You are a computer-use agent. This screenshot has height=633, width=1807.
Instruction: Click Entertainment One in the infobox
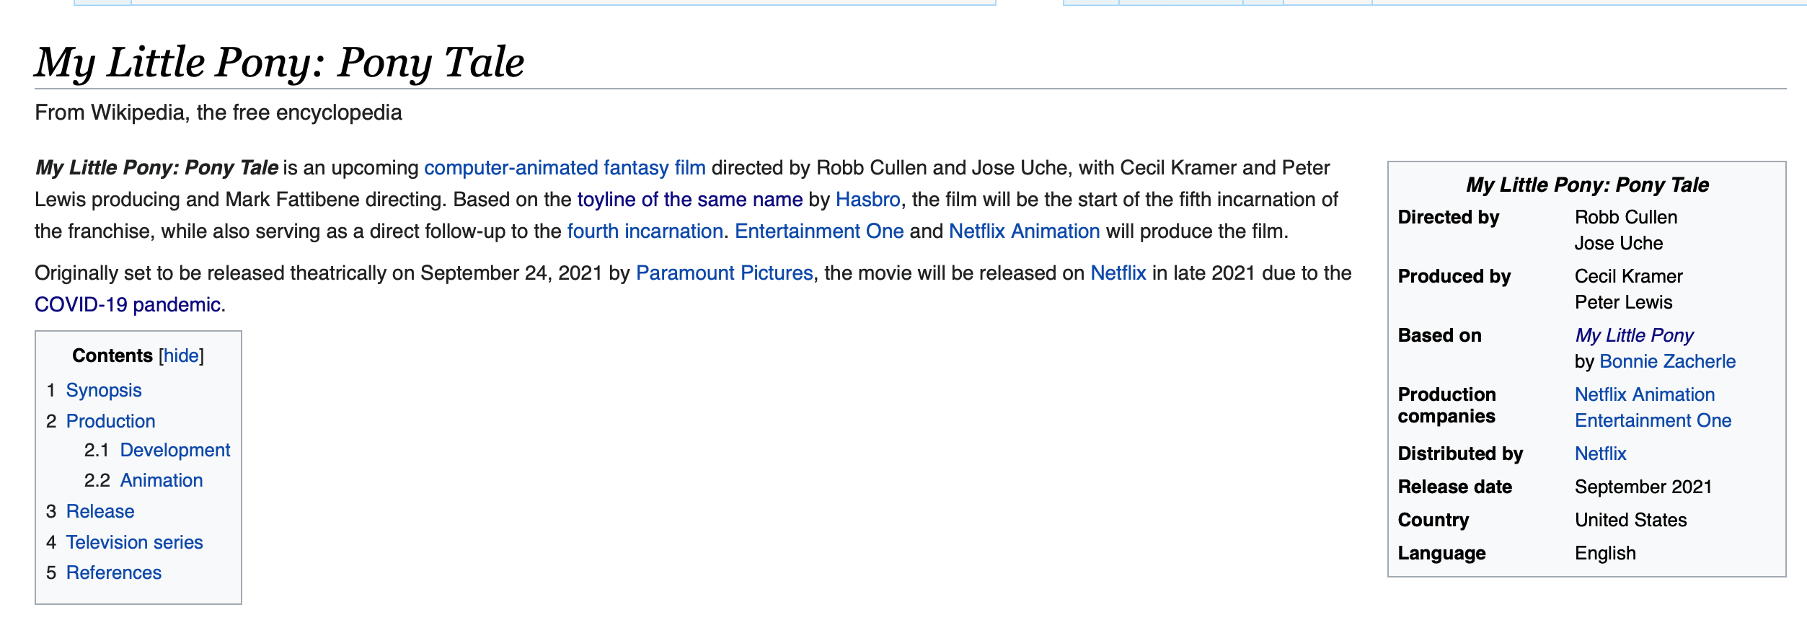(x=1653, y=421)
